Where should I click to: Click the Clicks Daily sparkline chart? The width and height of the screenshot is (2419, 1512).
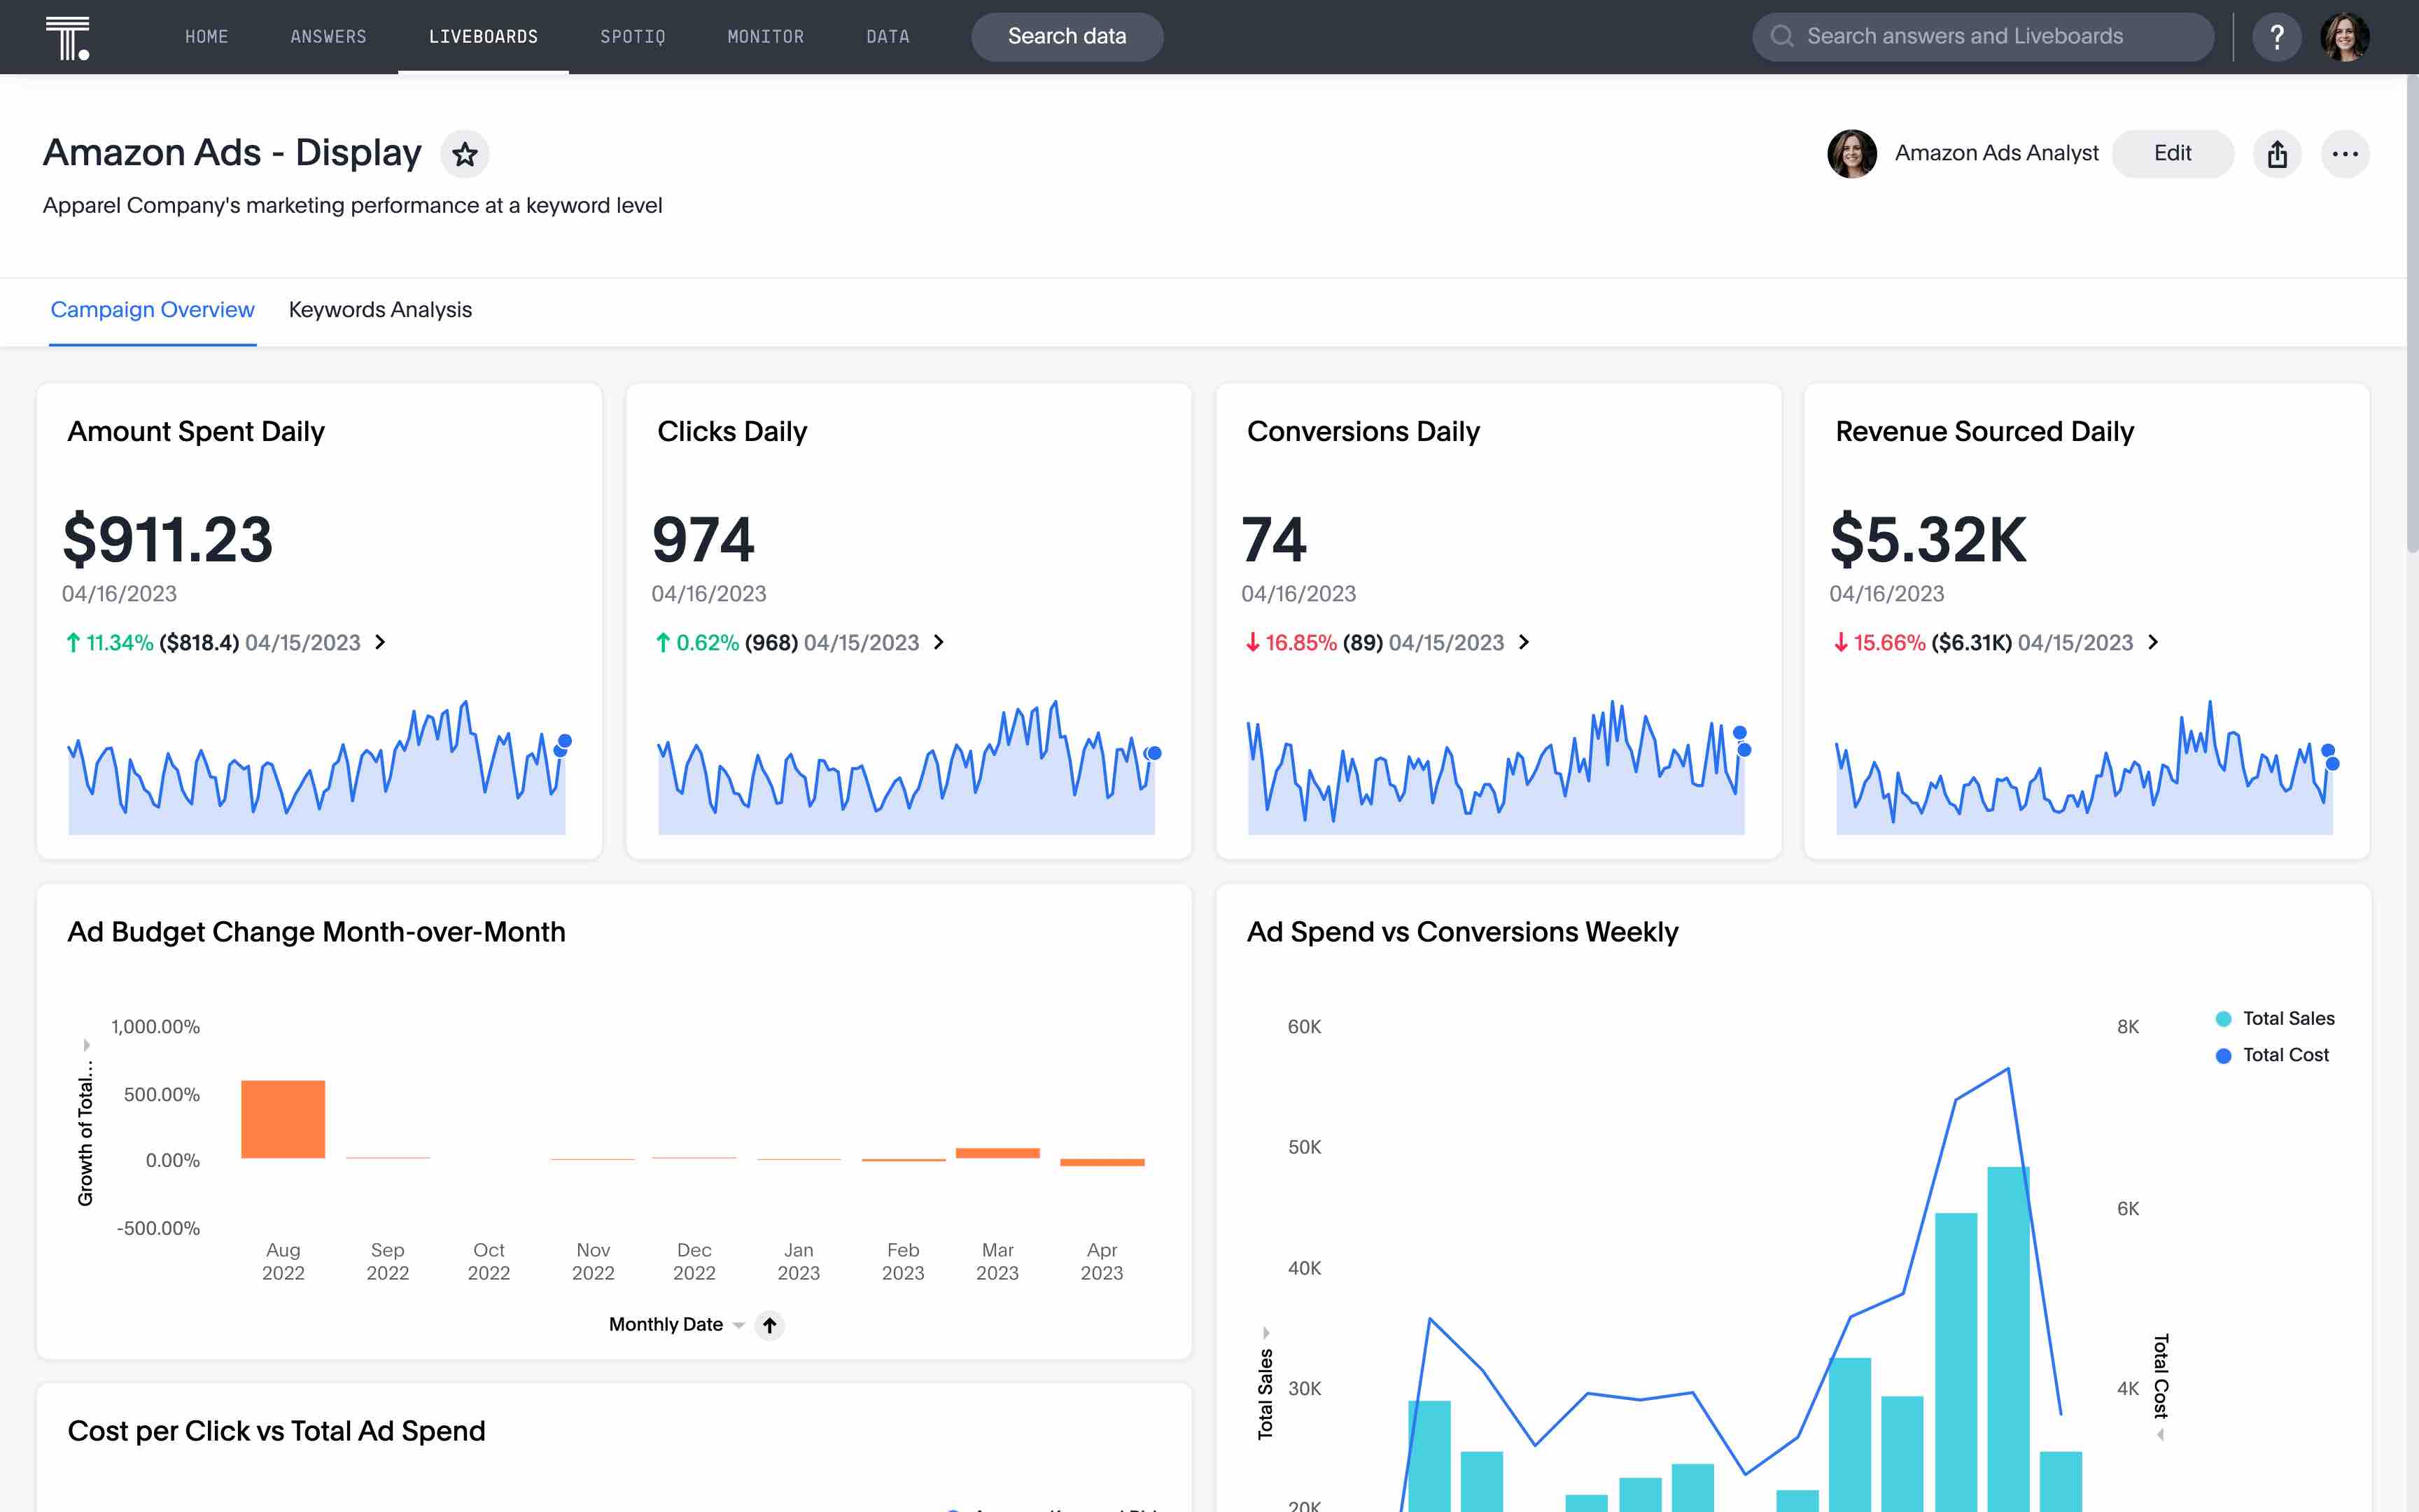click(906, 767)
